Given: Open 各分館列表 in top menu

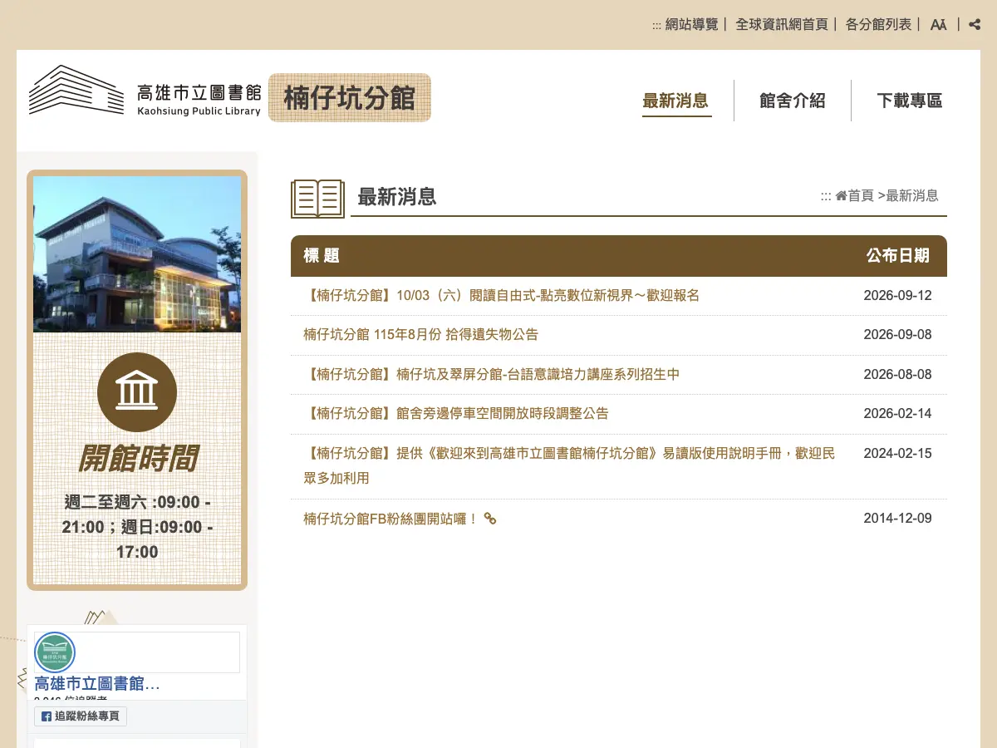Looking at the screenshot, I should pos(878,24).
